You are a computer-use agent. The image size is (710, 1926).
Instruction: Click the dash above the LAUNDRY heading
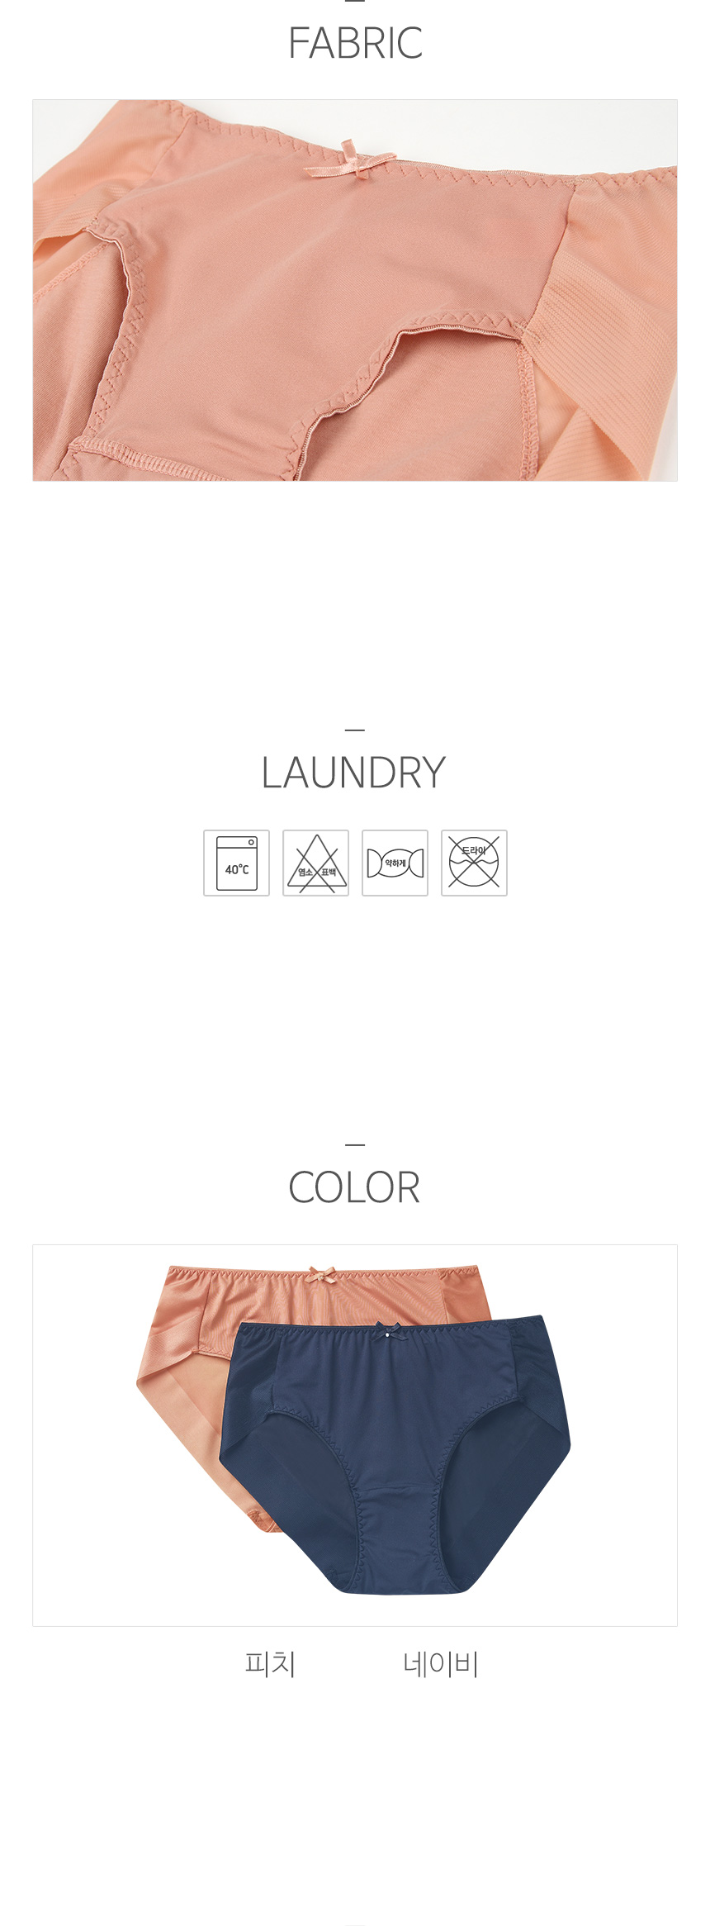pyautogui.click(x=355, y=730)
